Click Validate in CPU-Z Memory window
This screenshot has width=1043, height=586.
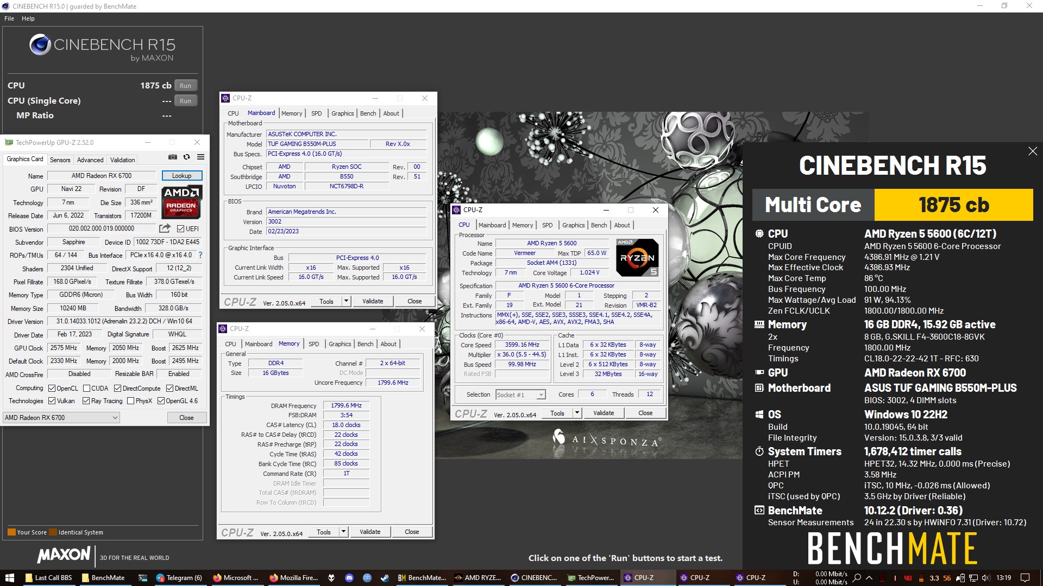(x=370, y=532)
